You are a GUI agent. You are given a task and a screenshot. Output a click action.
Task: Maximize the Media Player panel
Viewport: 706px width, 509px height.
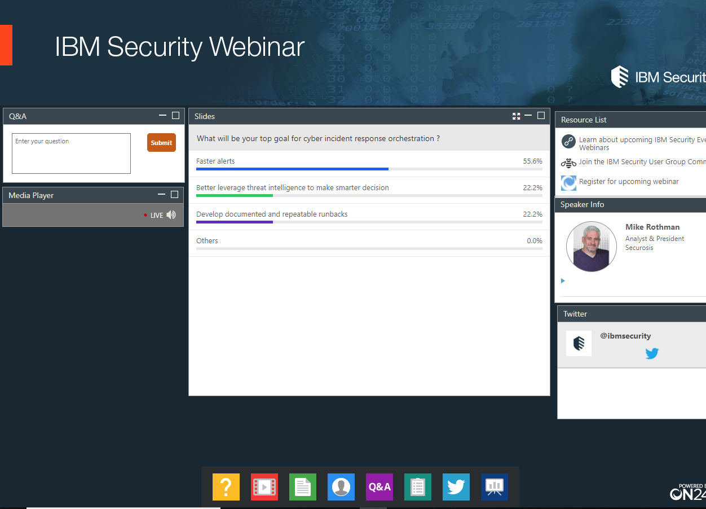pyautogui.click(x=175, y=195)
